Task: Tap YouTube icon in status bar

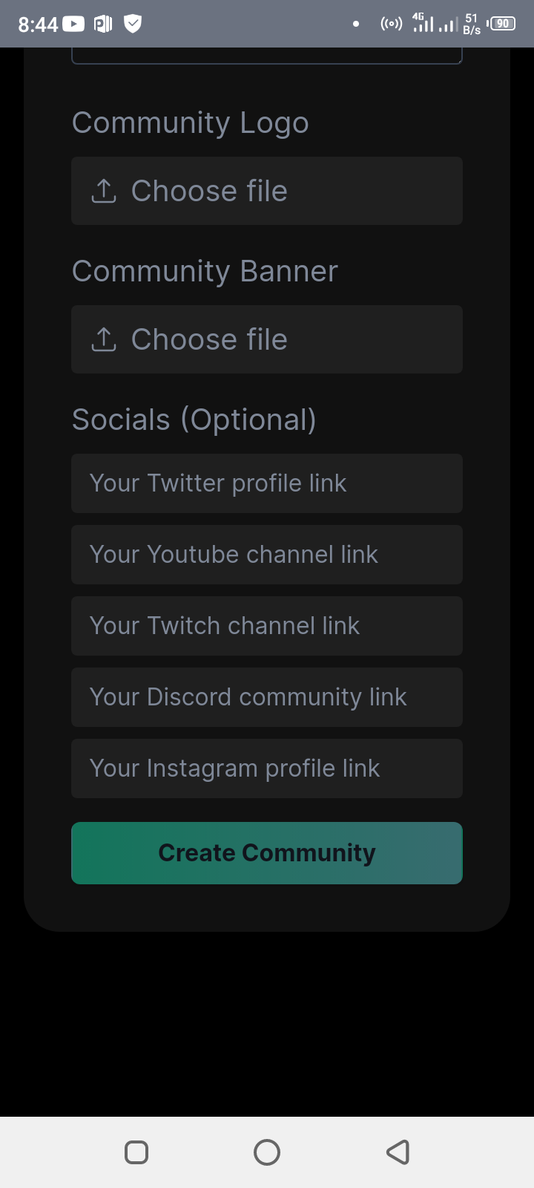Action: click(73, 24)
